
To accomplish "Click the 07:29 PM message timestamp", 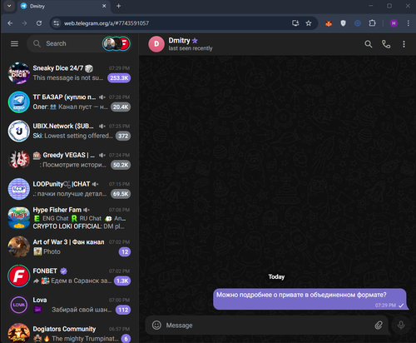I will (385, 306).
